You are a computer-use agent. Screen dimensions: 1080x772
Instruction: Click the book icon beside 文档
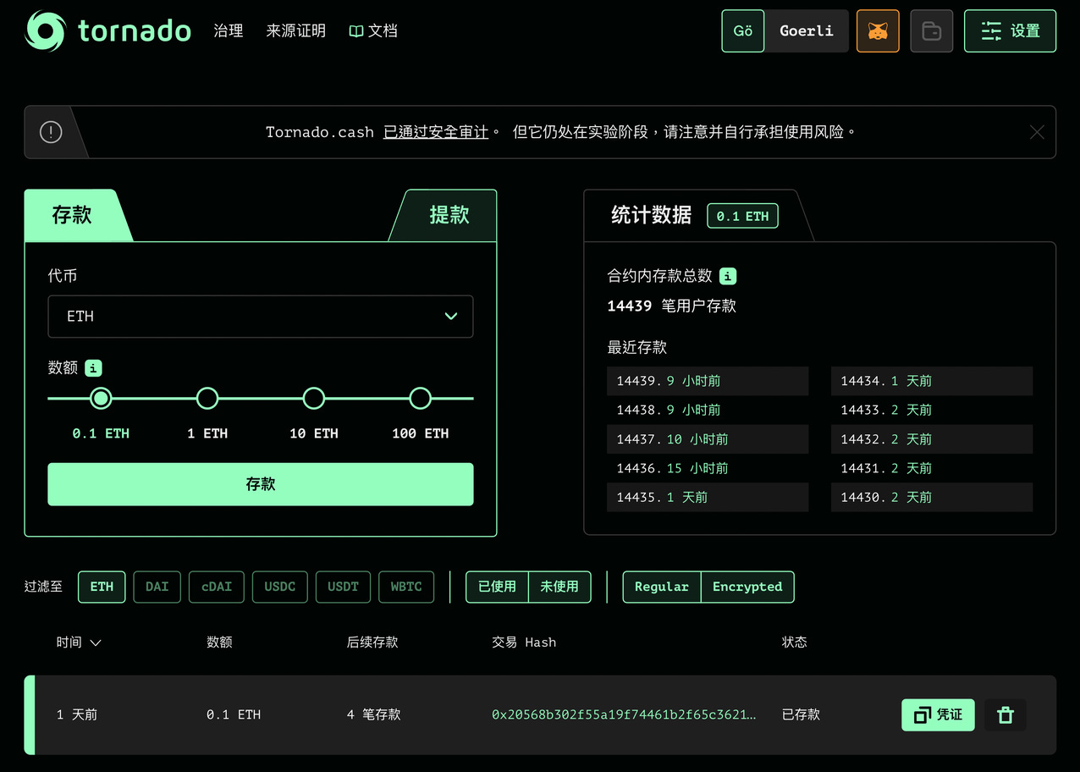click(x=356, y=31)
